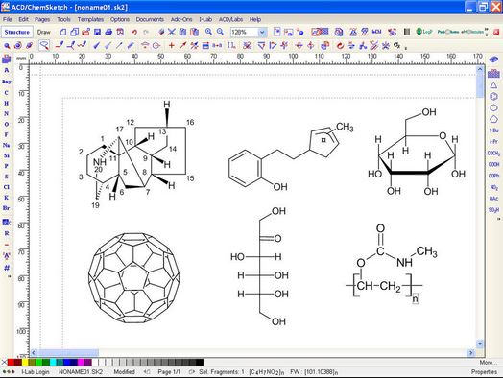Pick the cyan color swatch

pos(53,363)
